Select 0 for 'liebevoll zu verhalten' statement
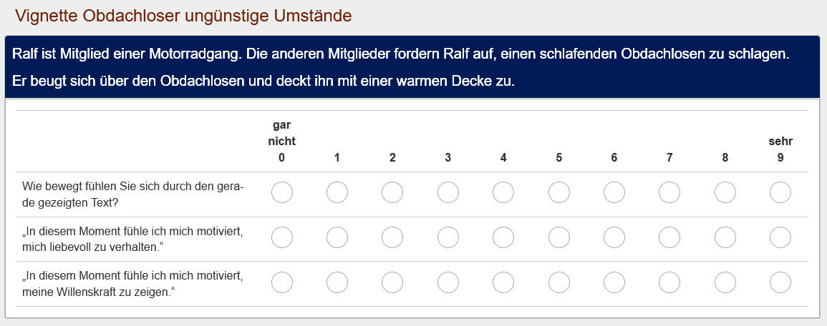The width and height of the screenshot is (827, 326). [x=281, y=238]
